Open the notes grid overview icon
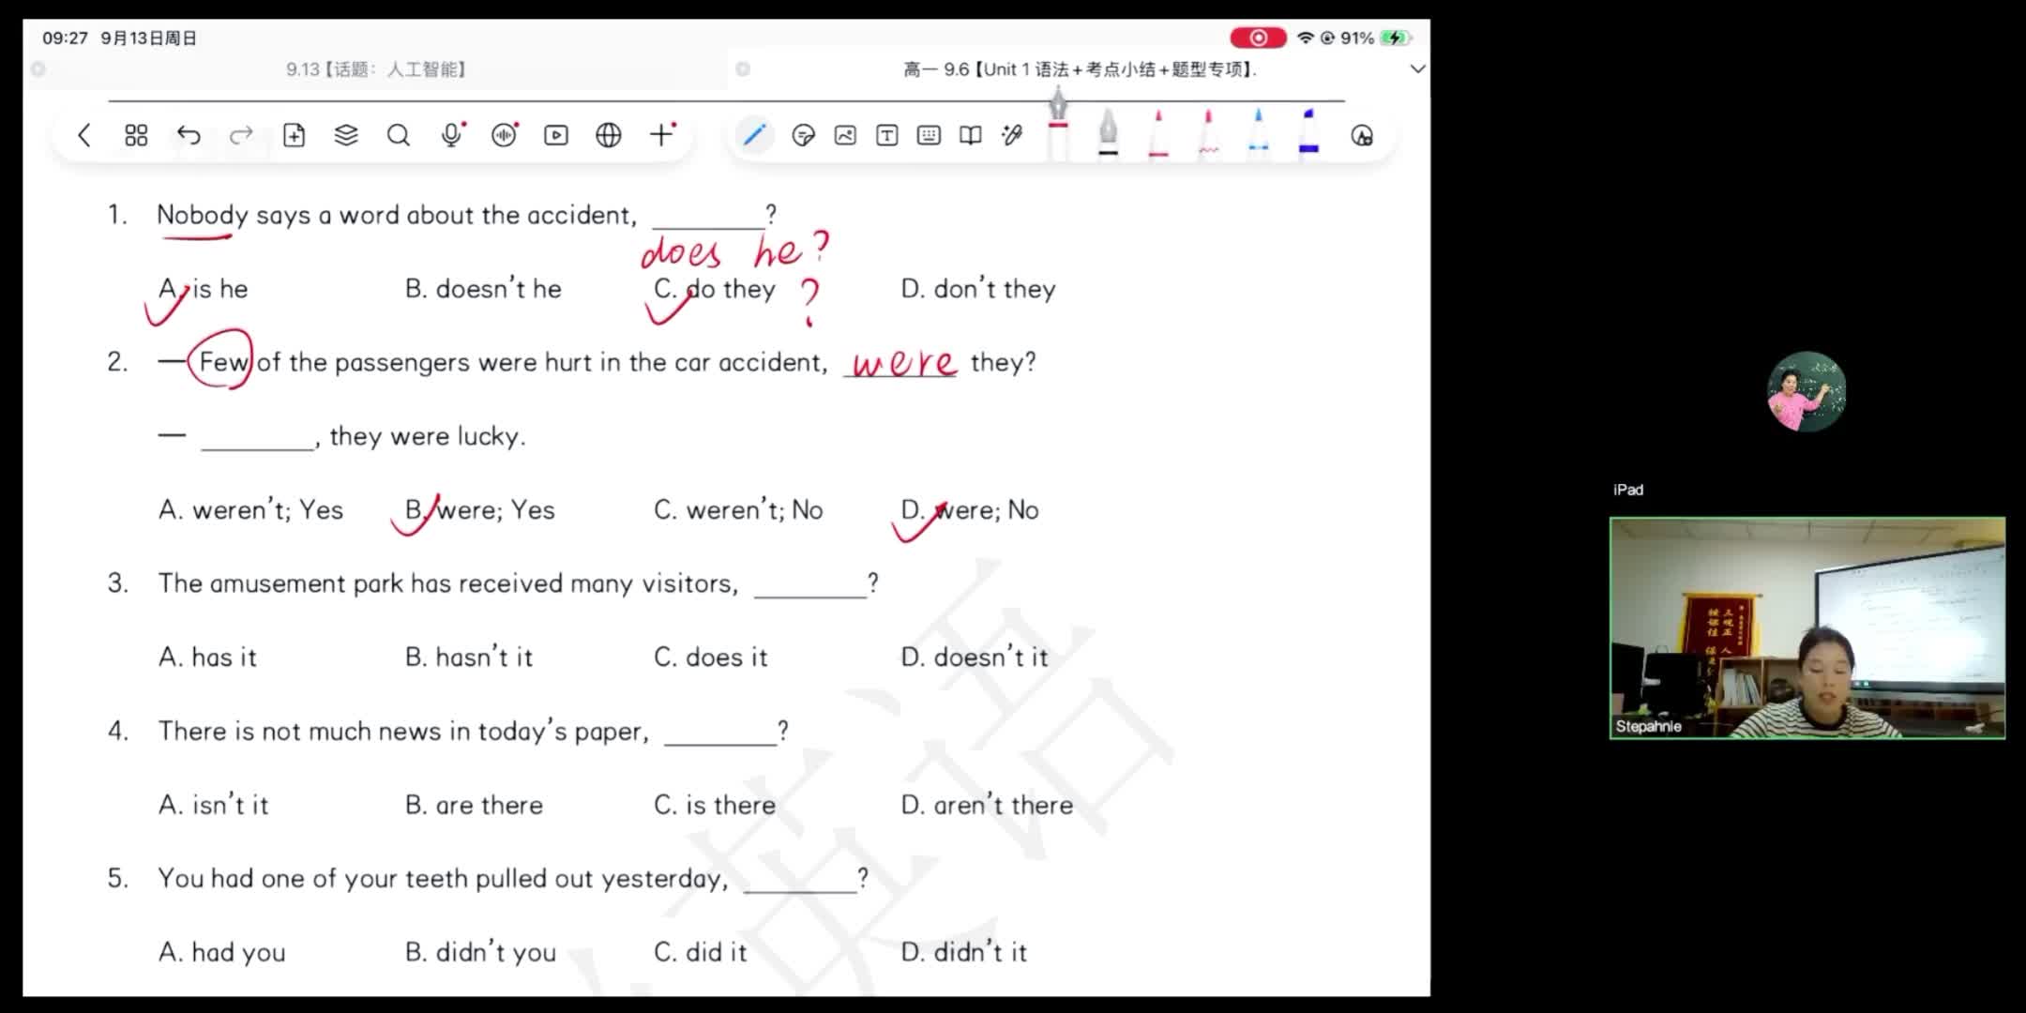2026x1013 pixels. [x=136, y=135]
